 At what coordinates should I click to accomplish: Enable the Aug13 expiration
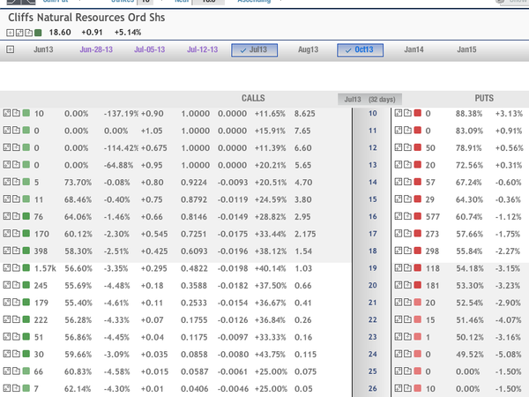click(x=308, y=49)
